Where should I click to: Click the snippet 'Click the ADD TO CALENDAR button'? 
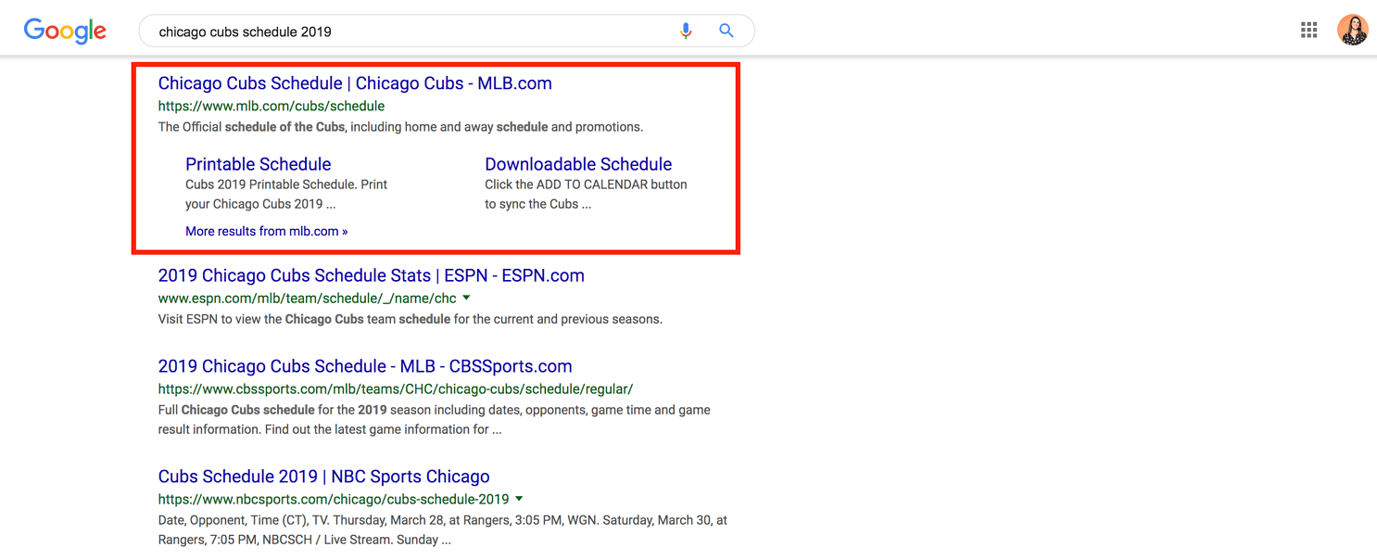click(x=586, y=185)
